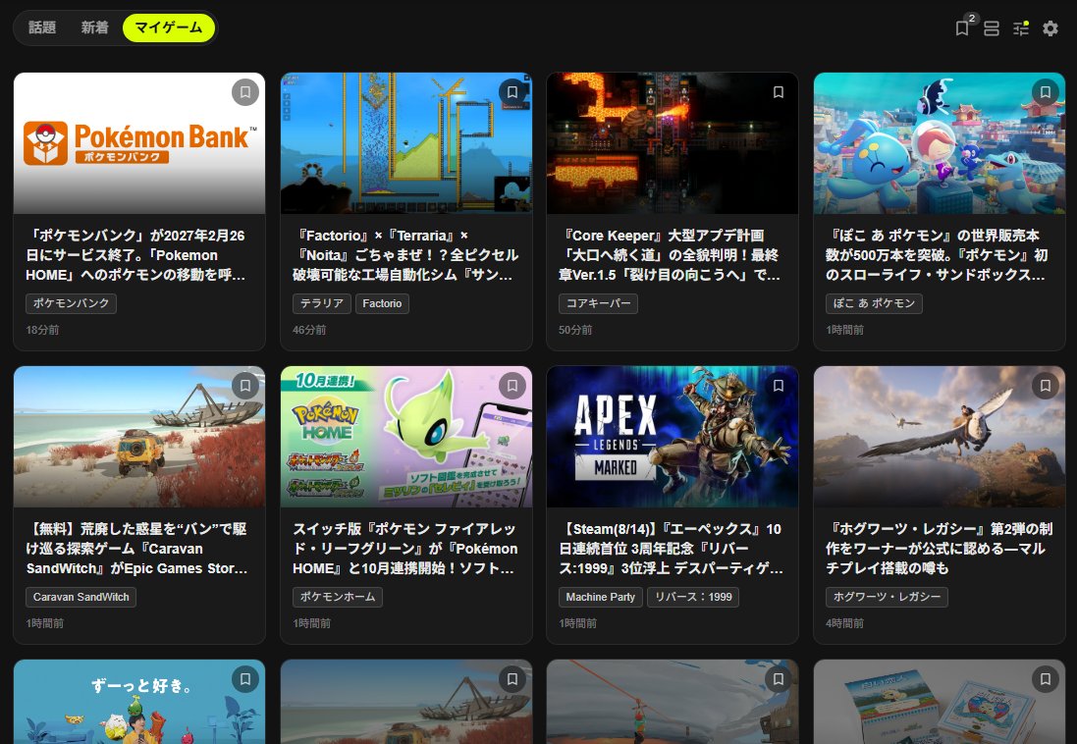Screen dimensions: 1077x744
Task: Open the Celebi Pokémon HOME thumbnail
Action: [405, 437]
